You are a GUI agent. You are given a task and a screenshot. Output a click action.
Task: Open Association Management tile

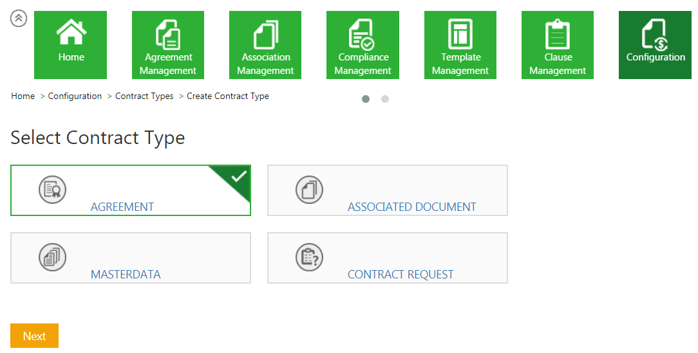(x=265, y=45)
